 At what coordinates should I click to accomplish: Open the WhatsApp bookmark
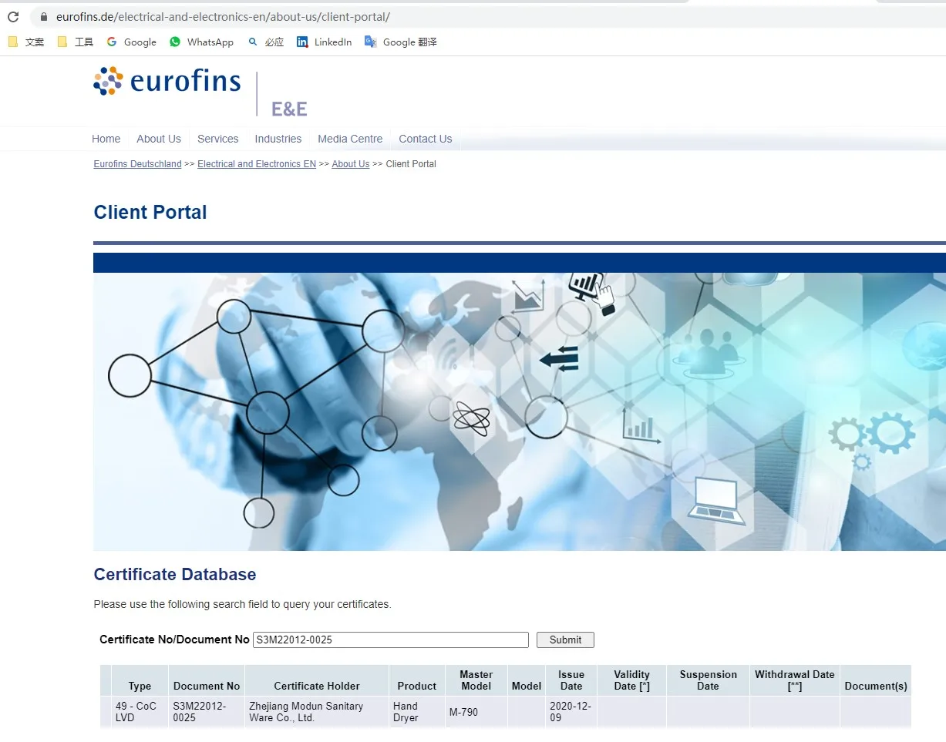[x=202, y=42]
